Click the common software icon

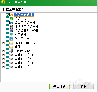[x=11, y=35]
